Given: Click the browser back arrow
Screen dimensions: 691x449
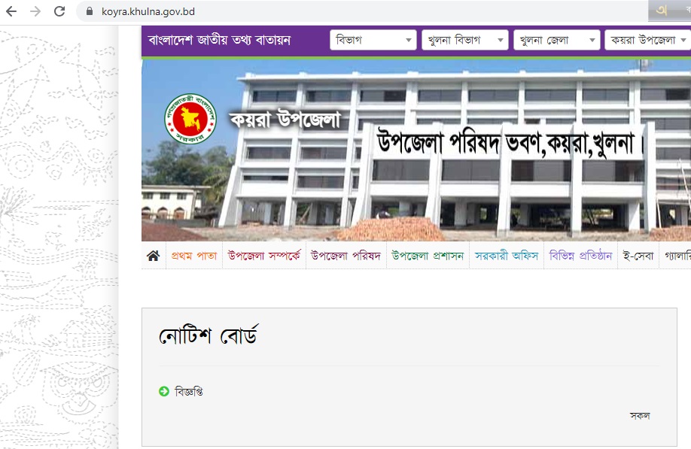Looking at the screenshot, I should 11,11.
